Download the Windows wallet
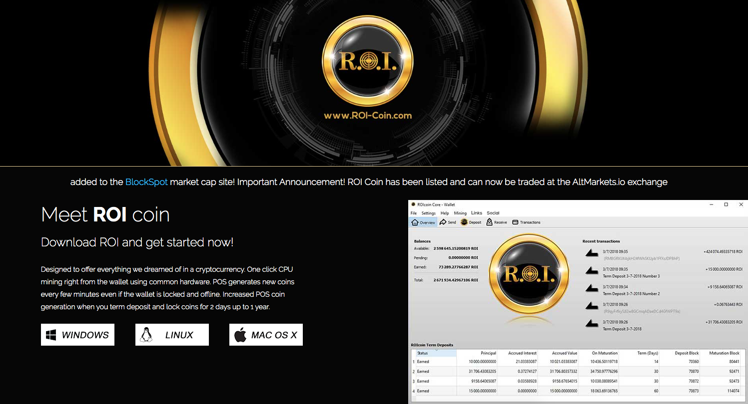This screenshot has height=404, width=748. pos(77,335)
